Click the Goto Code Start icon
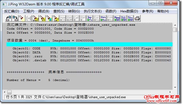The width and height of the screenshot is (183, 105). click(x=36, y=18)
